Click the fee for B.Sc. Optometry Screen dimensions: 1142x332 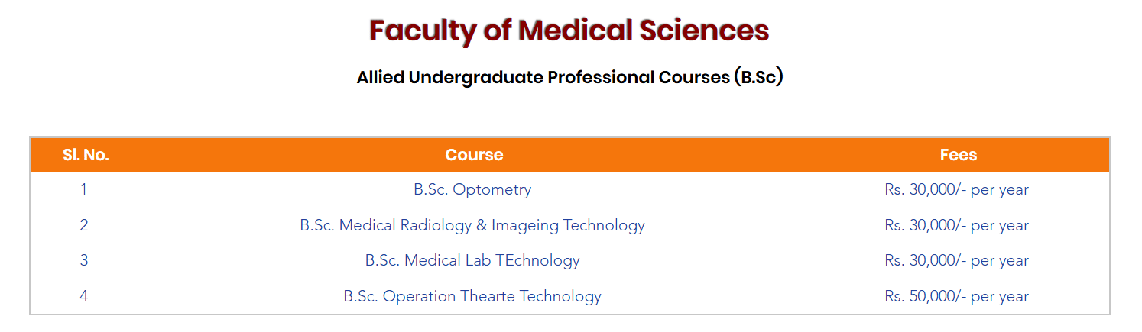[x=956, y=189]
